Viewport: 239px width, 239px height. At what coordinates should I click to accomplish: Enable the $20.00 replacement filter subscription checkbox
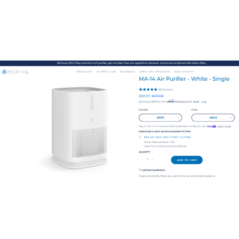(140, 137)
